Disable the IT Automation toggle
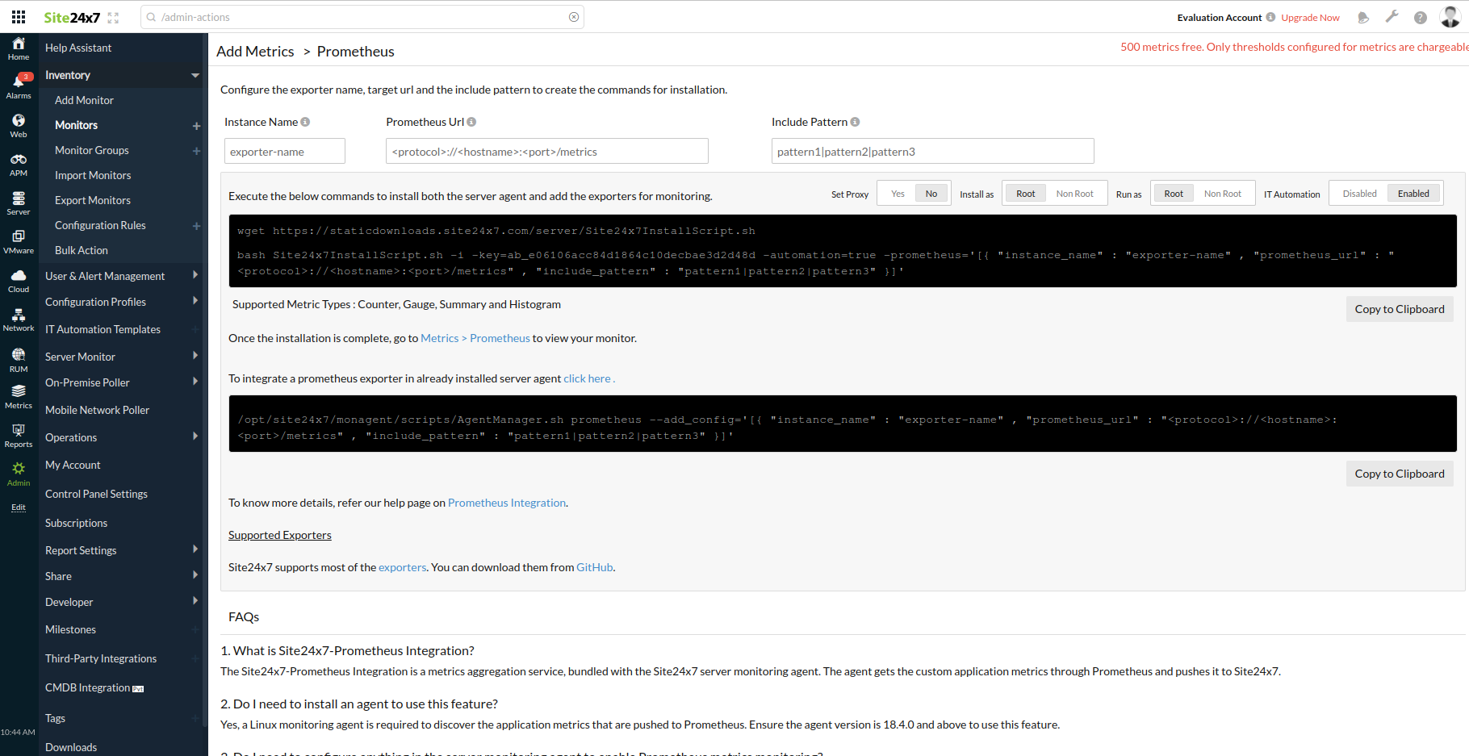Image resolution: width=1469 pixels, height=756 pixels. [1359, 194]
